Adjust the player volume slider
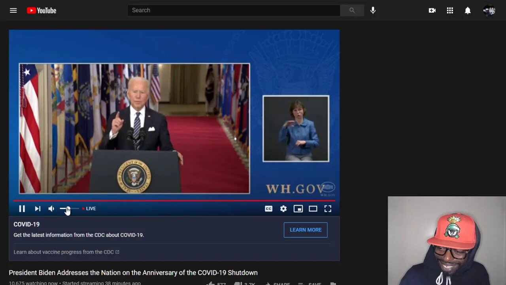Viewport: 506px width, 285px height. (x=70, y=209)
